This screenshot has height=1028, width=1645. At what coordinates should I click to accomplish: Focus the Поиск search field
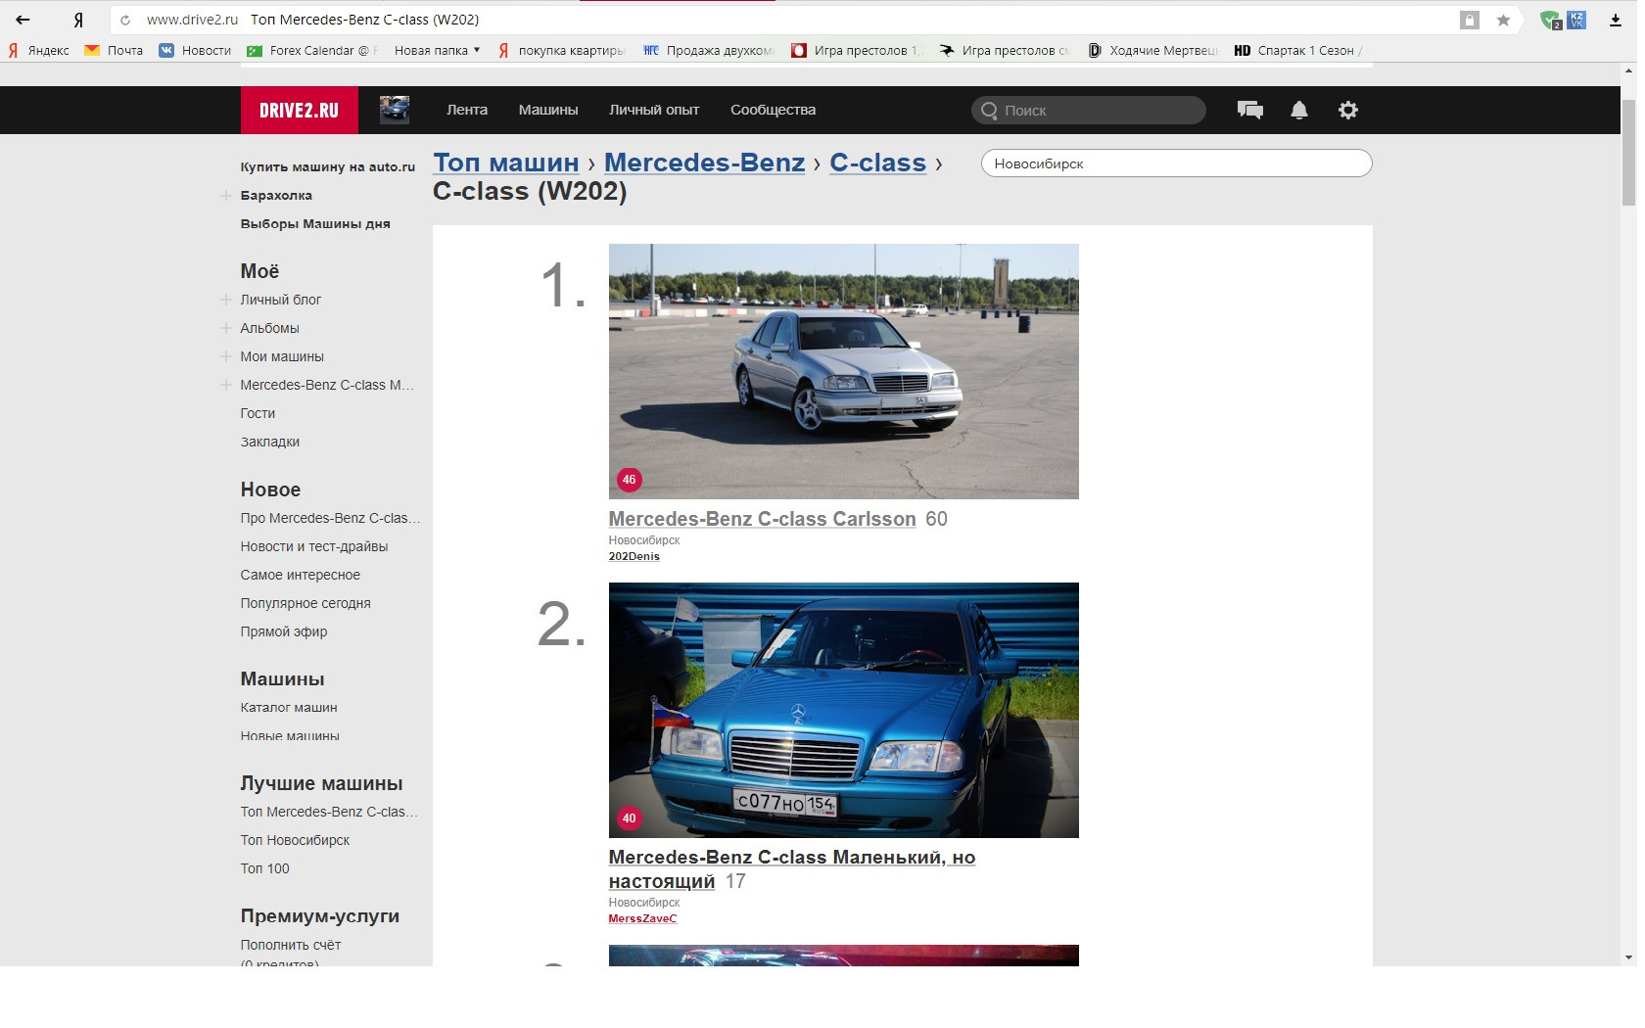1088,110
